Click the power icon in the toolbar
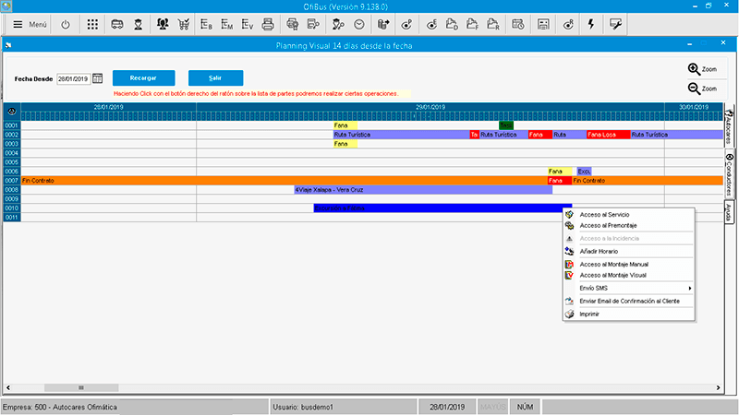 point(66,24)
